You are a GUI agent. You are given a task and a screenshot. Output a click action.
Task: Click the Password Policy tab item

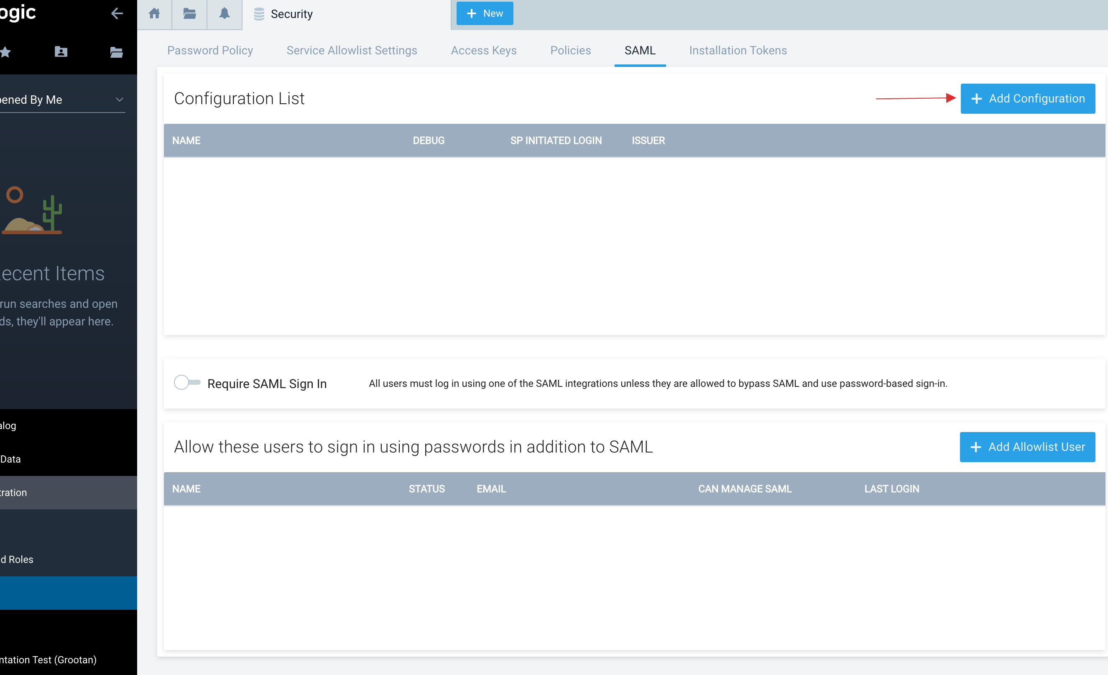(211, 51)
